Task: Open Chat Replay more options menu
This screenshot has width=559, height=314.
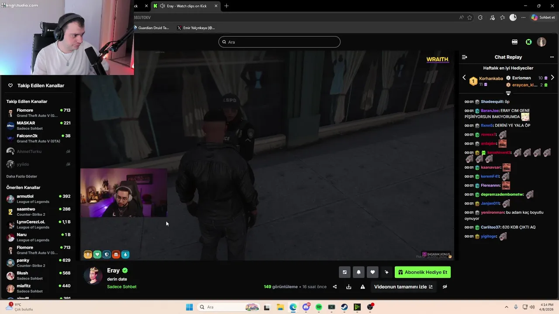Action: [552, 57]
